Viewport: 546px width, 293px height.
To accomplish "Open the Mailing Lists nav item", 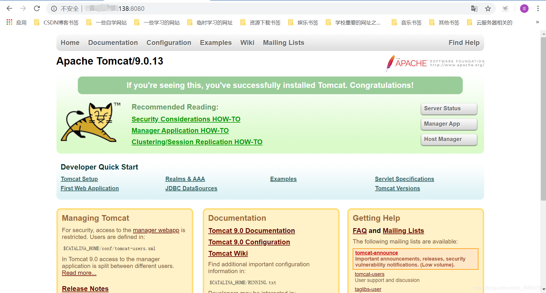I will click(284, 43).
